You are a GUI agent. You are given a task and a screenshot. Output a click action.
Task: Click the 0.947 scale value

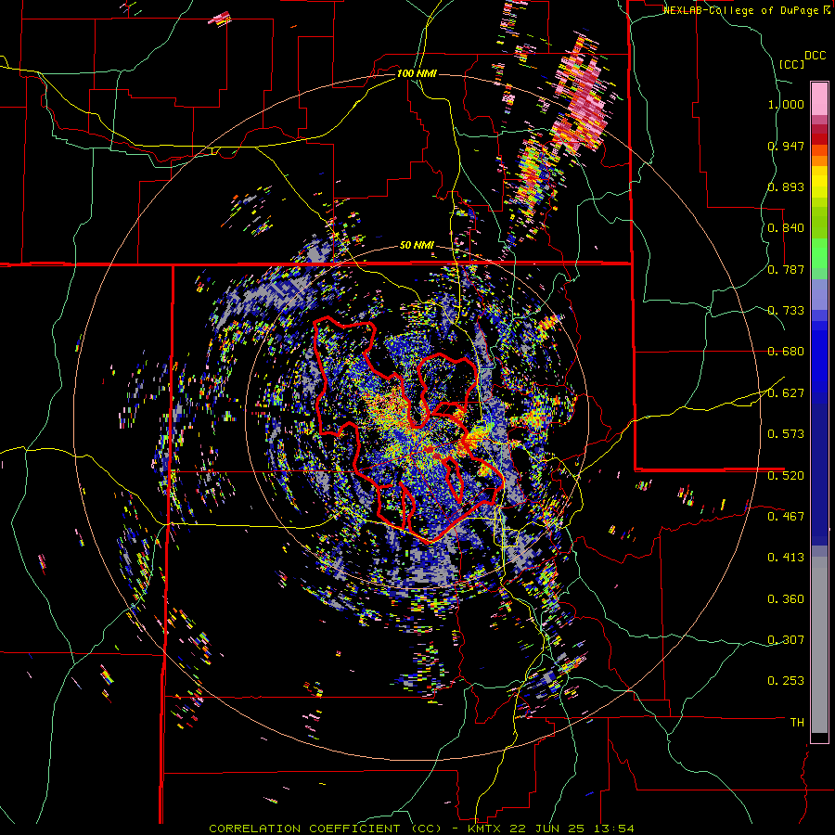(x=786, y=146)
